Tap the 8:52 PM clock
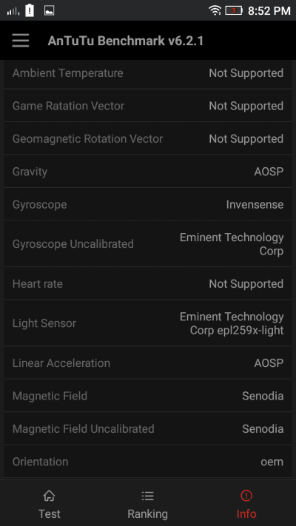 (269, 11)
